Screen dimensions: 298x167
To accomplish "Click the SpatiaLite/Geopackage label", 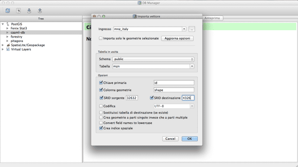I will pyautogui.click(x=28, y=45).
